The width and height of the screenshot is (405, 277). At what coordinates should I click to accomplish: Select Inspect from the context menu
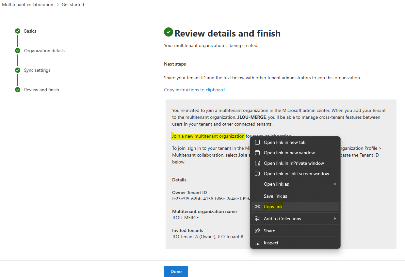click(295, 243)
